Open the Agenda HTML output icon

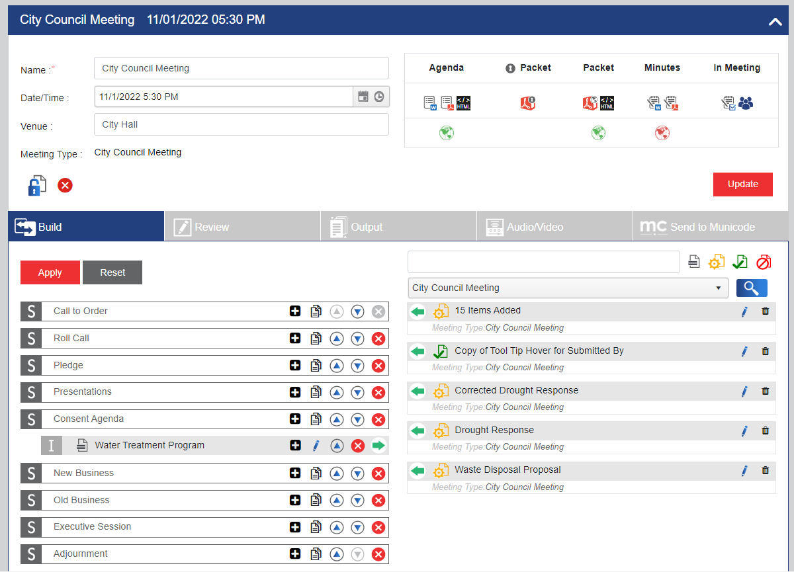(x=463, y=103)
